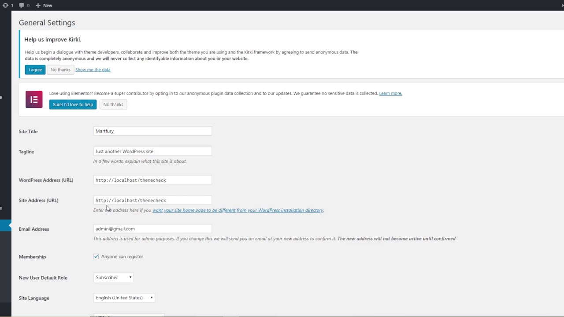Open the New User Default Role dropdown
This screenshot has height=317, width=564.
point(114,278)
